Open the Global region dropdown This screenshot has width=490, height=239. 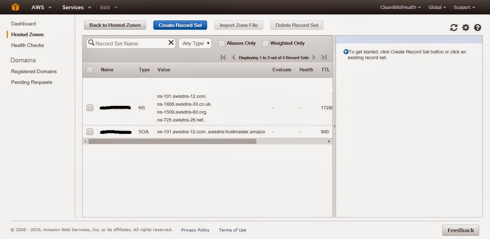pyautogui.click(x=437, y=7)
